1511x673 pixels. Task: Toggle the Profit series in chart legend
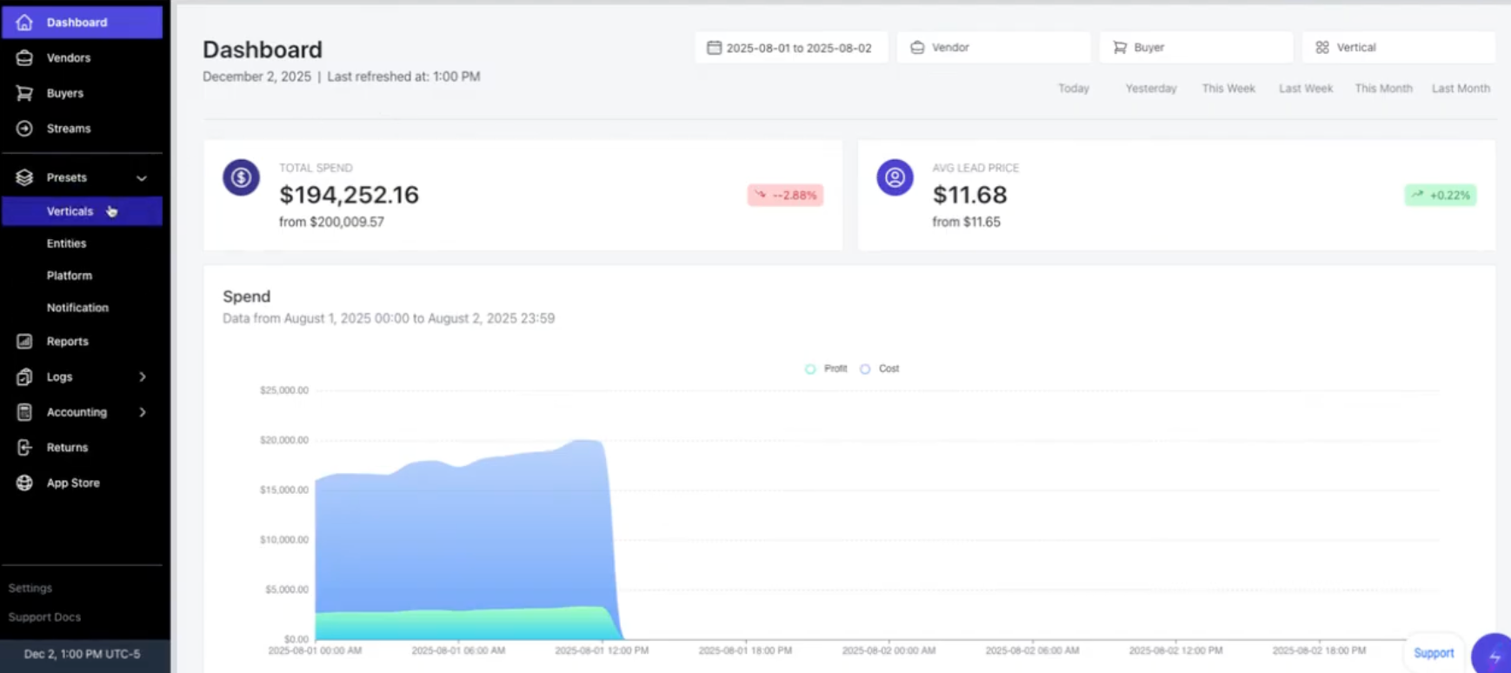[826, 369]
